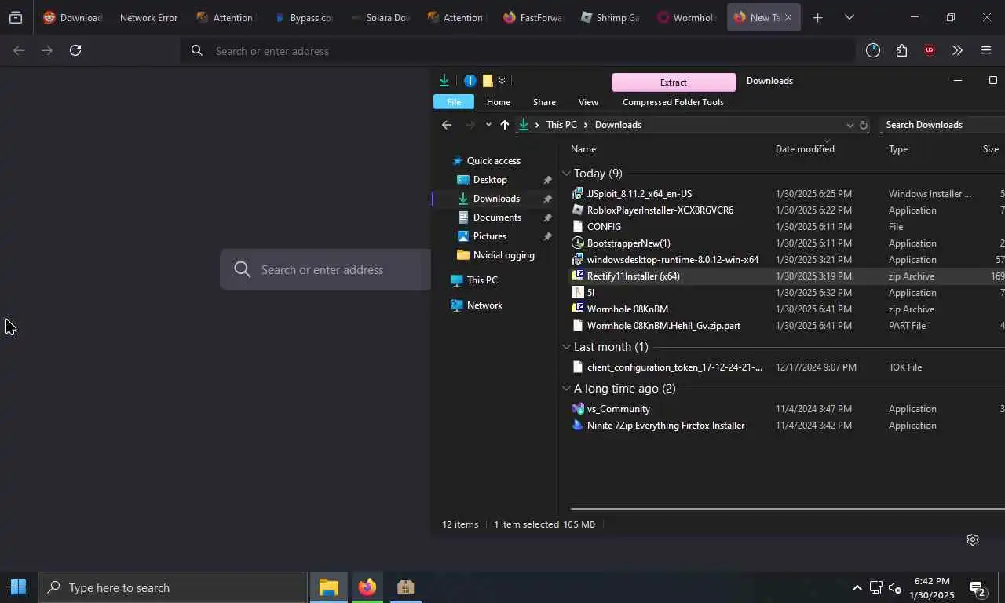List all Firefox tabs dropdown
Image resolution: width=1005 pixels, height=603 pixels.
click(849, 17)
